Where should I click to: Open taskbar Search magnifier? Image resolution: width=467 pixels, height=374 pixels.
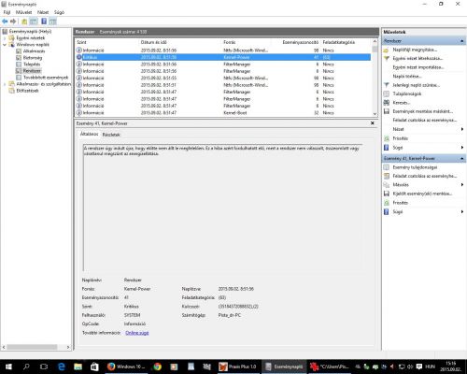[26, 367]
